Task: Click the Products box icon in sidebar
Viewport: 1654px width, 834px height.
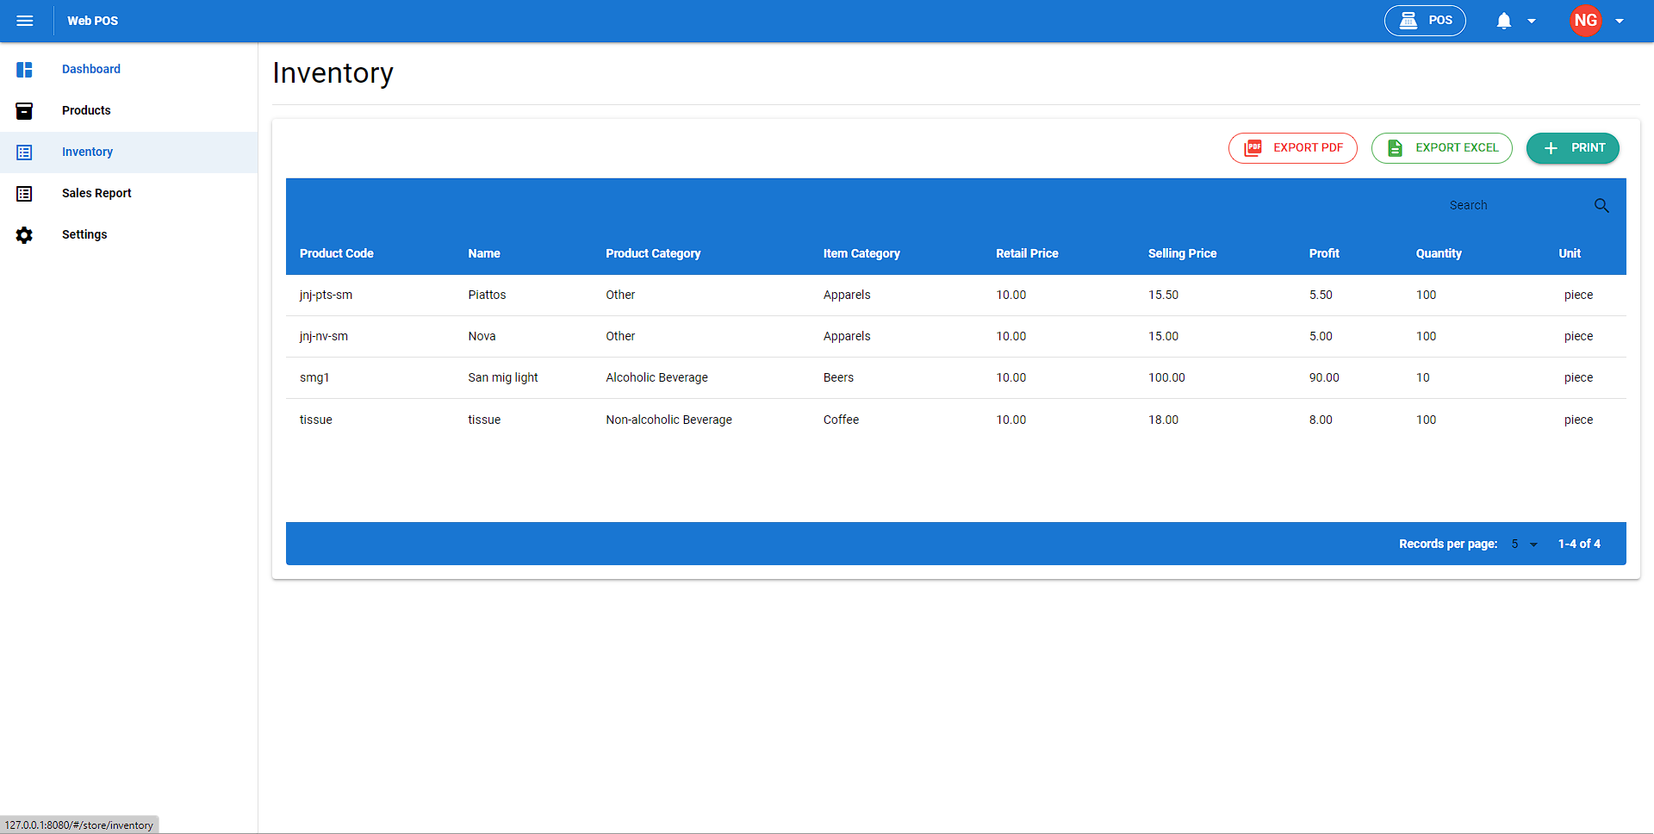Action: (24, 110)
